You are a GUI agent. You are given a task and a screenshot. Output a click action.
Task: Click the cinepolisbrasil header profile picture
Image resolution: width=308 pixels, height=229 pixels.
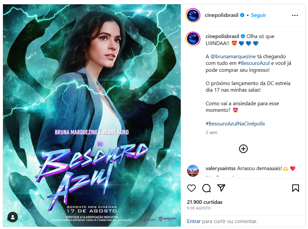coord(193,15)
